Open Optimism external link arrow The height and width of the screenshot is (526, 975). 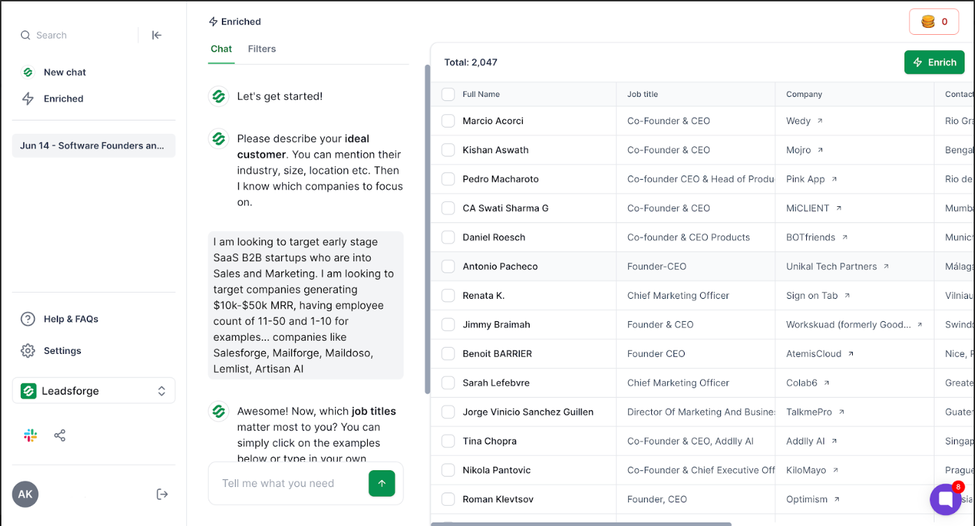click(837, 500)
